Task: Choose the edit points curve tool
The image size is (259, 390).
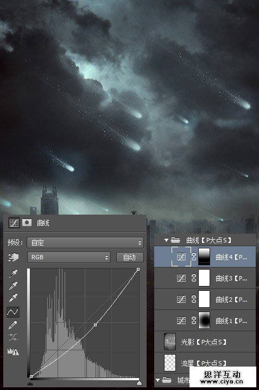Action: click(13, 312)
